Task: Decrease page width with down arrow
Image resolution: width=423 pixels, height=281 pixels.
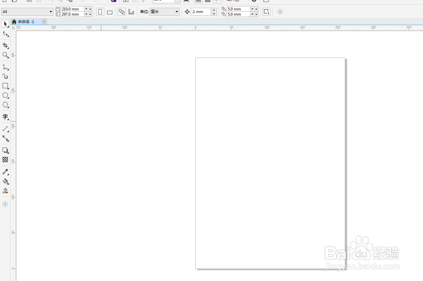Action: (86, 9)
